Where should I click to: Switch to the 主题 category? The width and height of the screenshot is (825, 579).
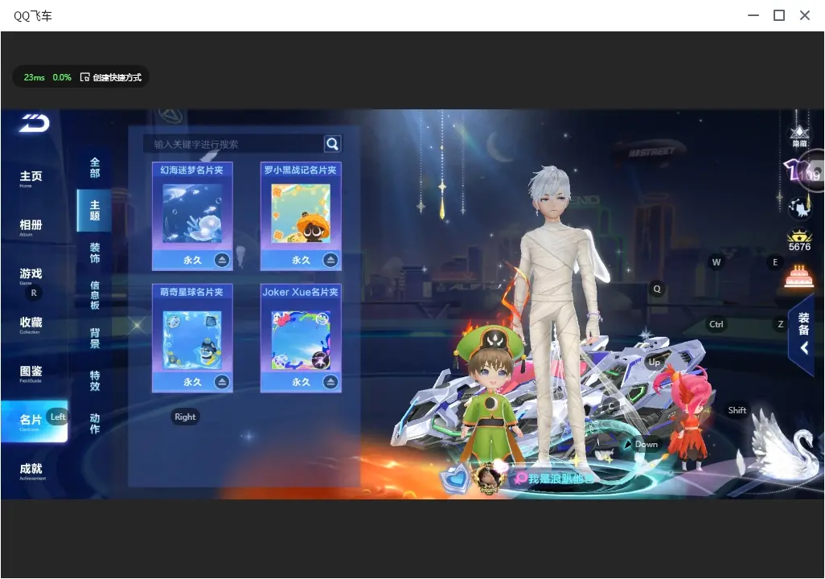pos(95,210)
